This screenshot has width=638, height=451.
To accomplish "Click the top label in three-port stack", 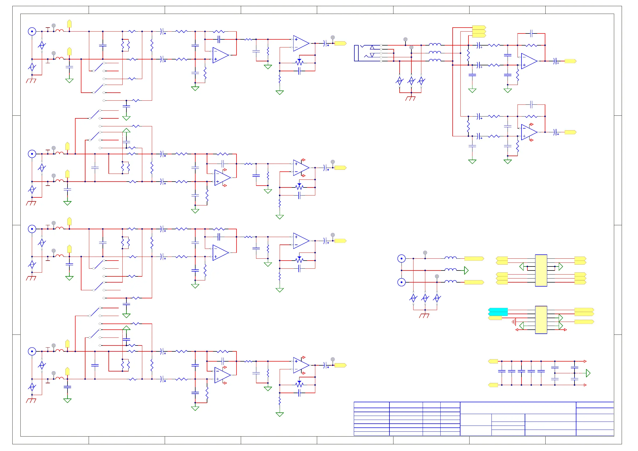I will point(479,27).
